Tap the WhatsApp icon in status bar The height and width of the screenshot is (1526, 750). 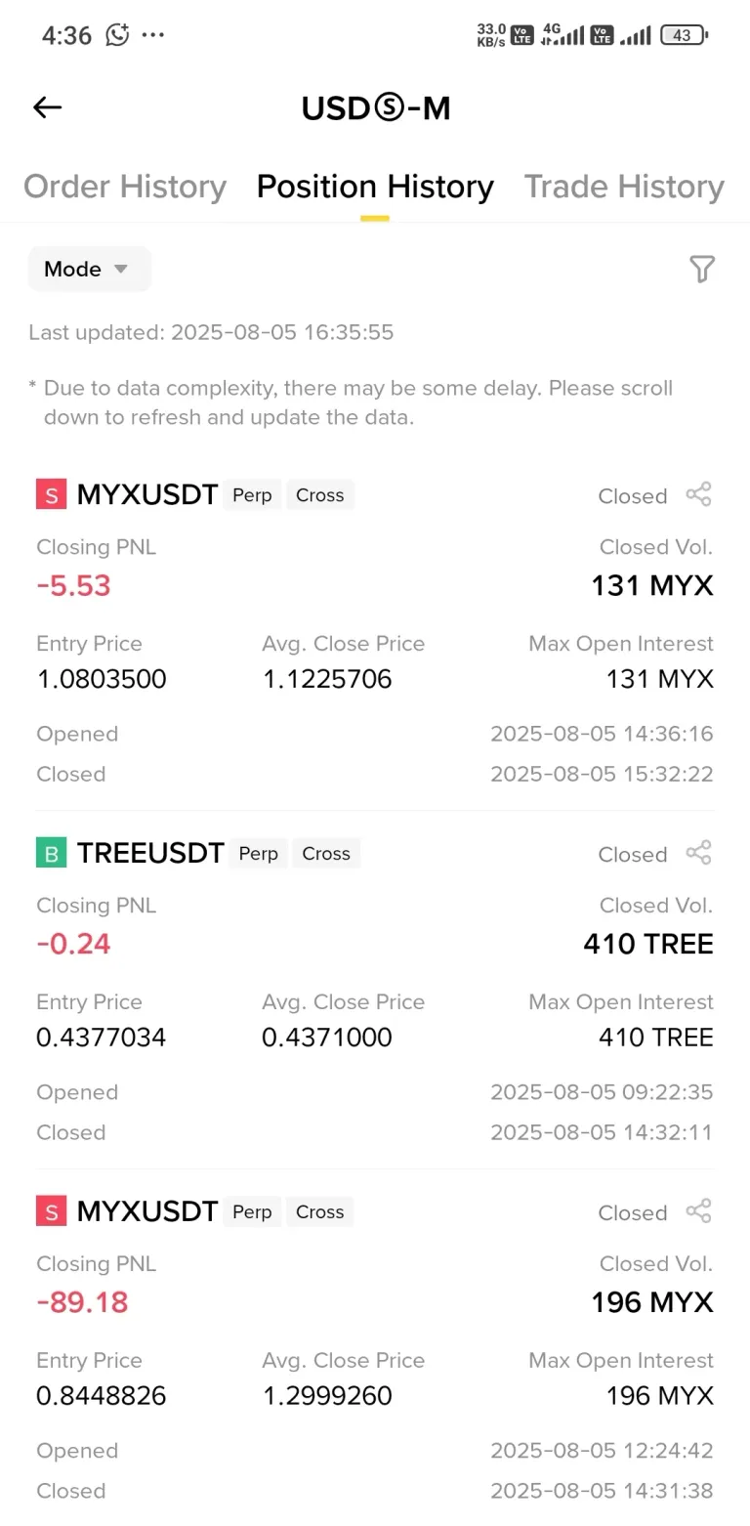click(x=117, y=35)
